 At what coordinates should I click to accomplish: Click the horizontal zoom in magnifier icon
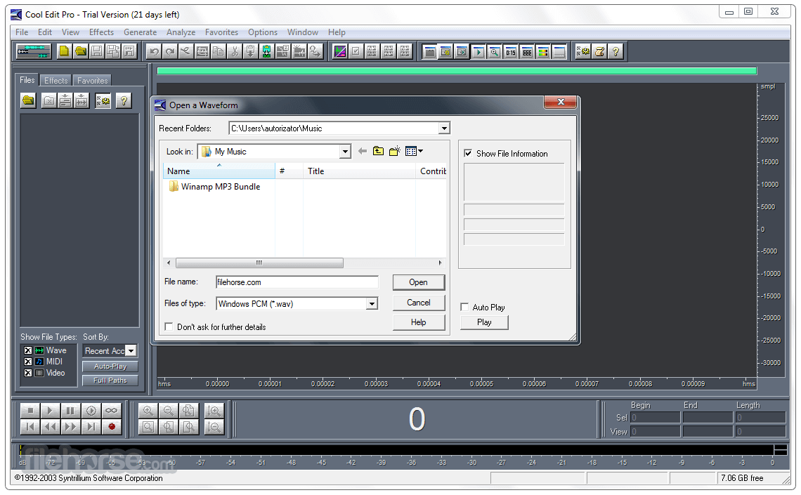(148, 410)
